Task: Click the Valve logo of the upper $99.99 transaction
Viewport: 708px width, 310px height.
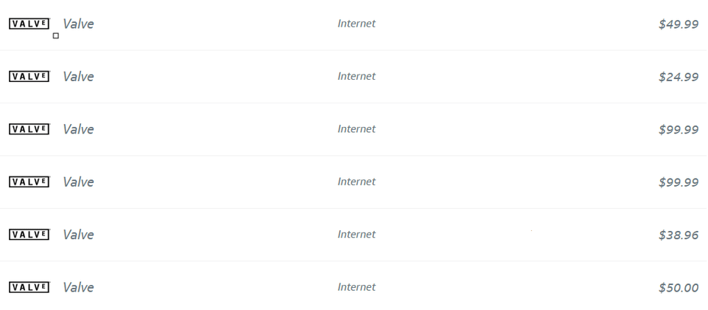Action: pyautogui.click(x=29, y=129)
